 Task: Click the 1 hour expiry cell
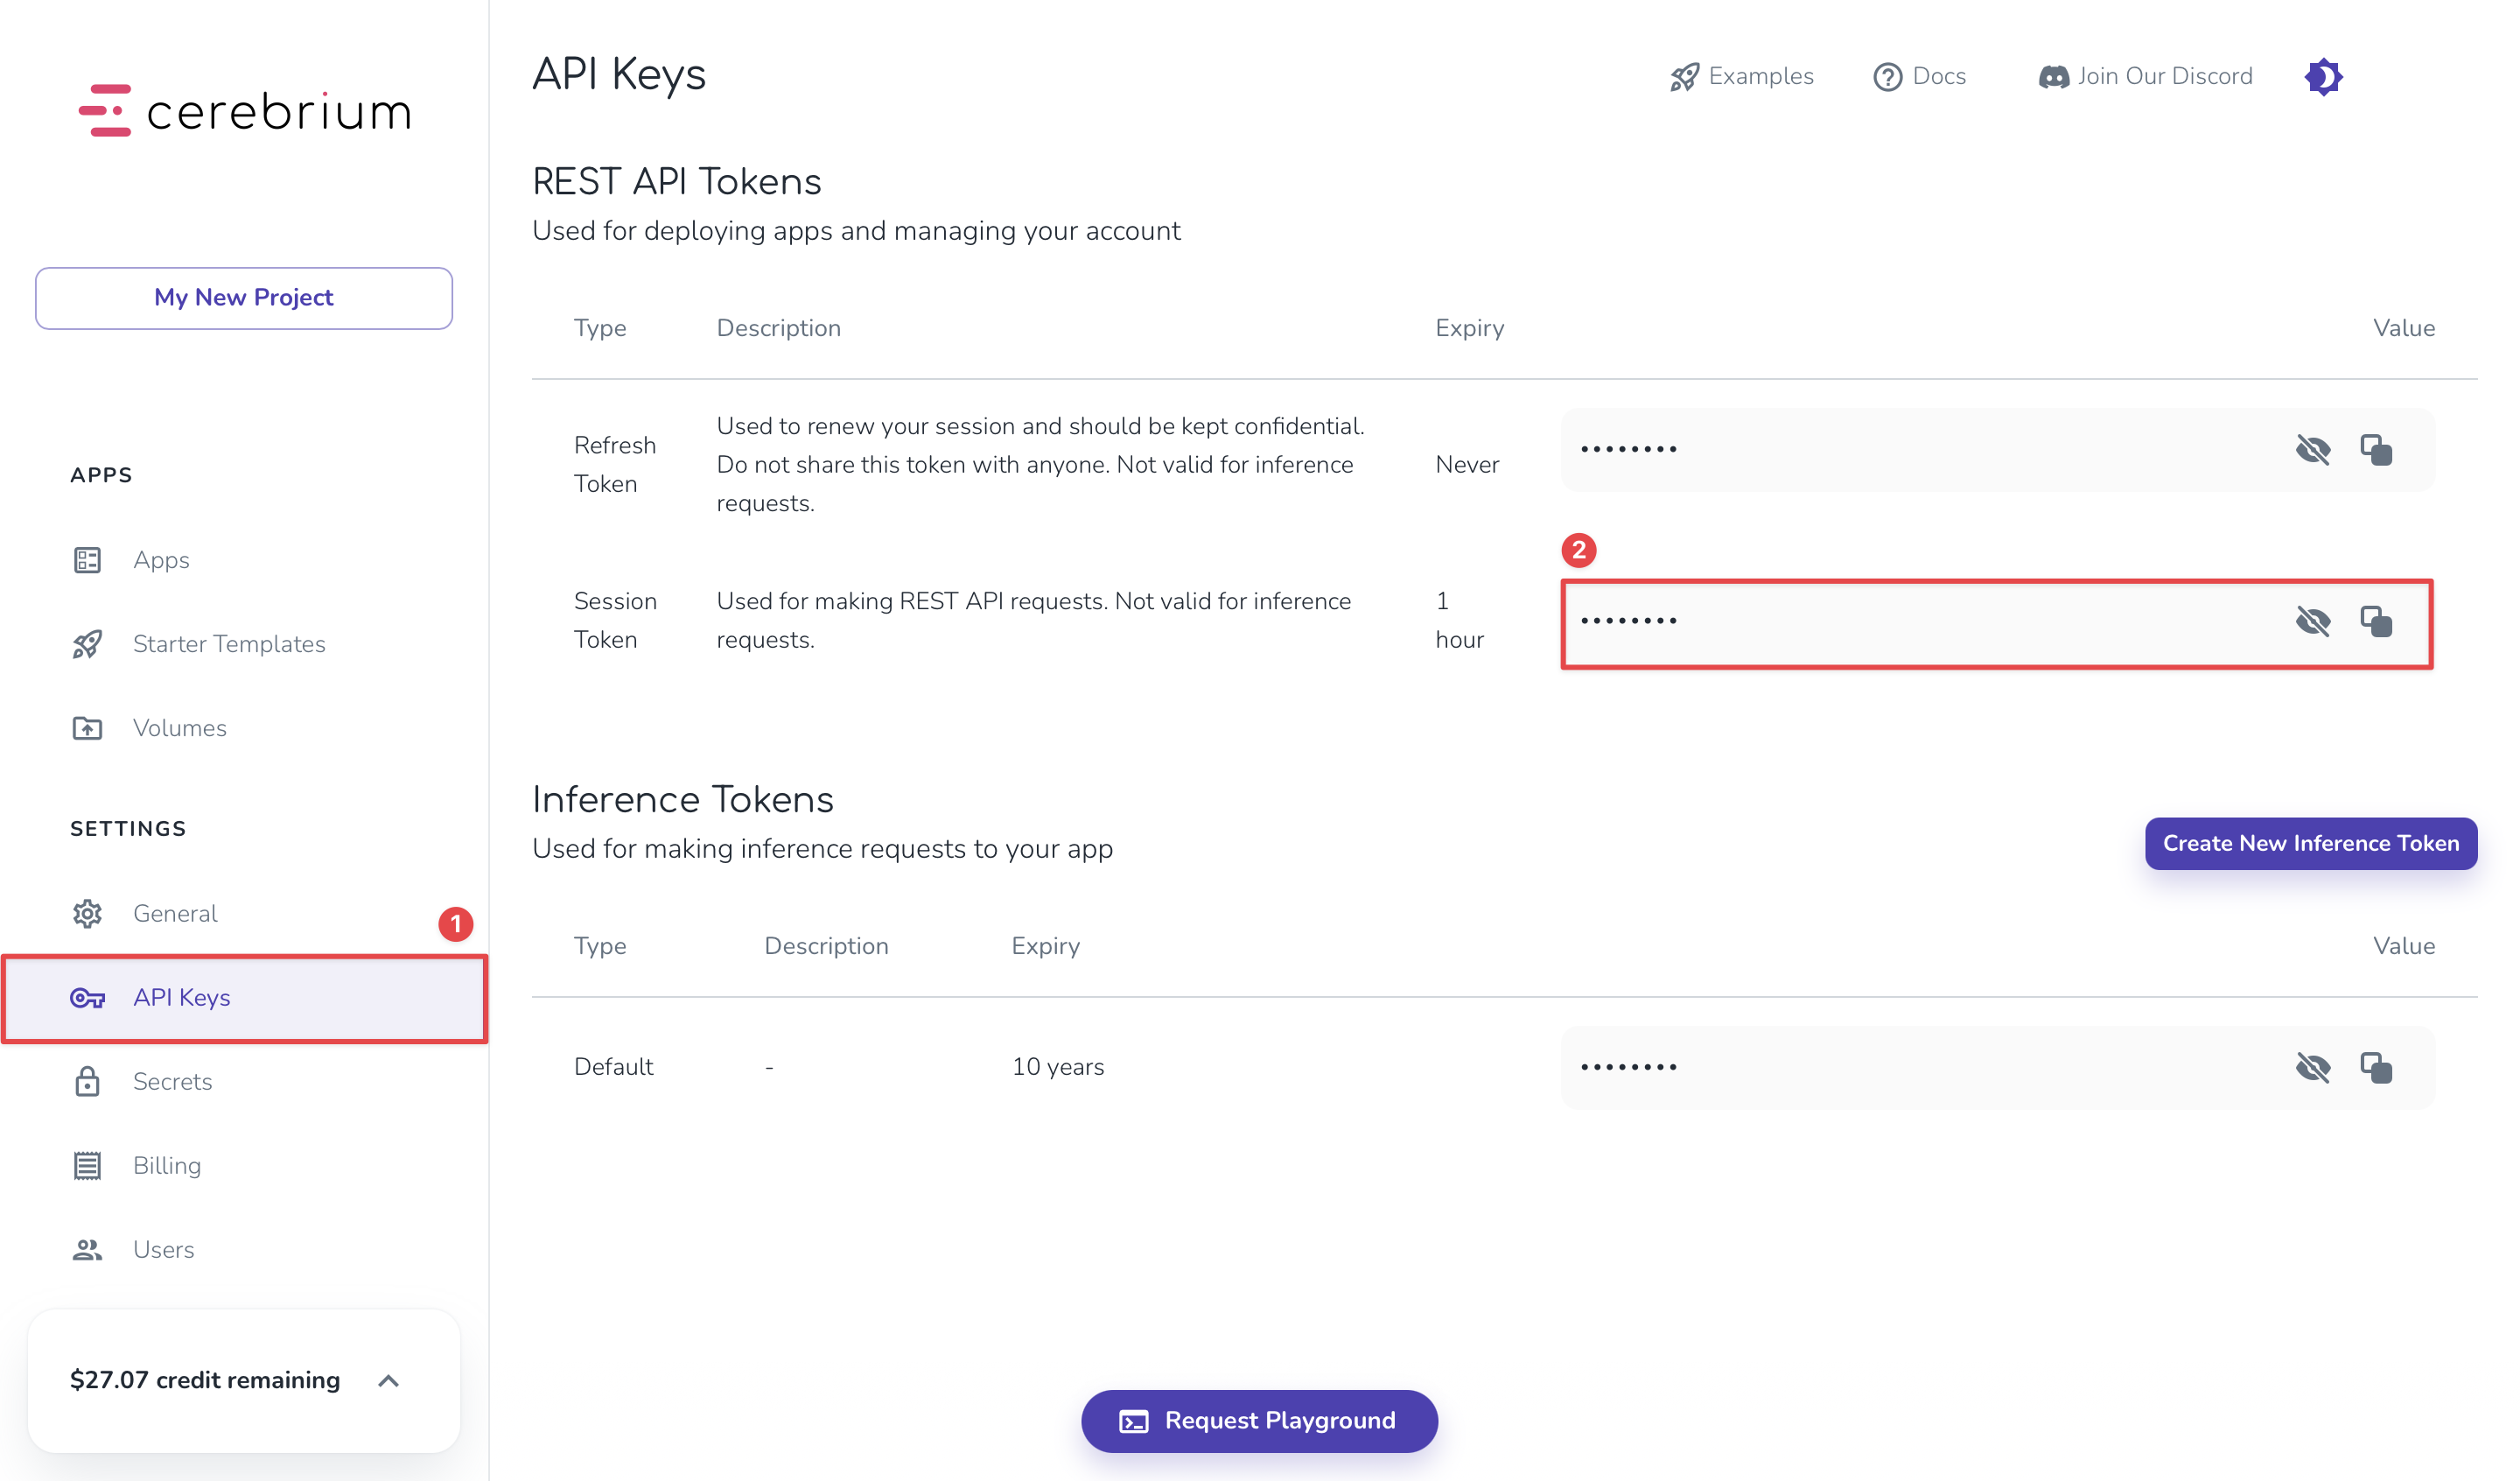click(x=1459, y=621)
